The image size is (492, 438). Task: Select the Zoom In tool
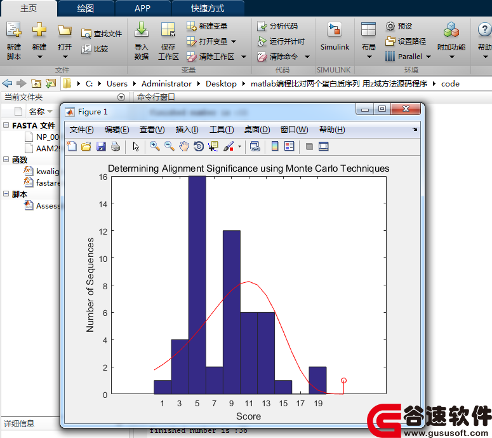coord(155,146)
